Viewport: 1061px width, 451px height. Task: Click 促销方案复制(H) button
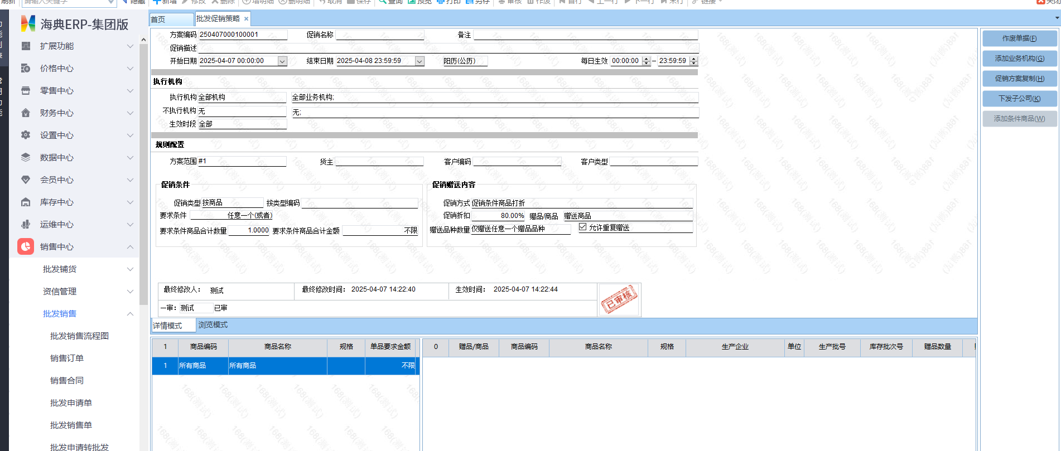1019,79
